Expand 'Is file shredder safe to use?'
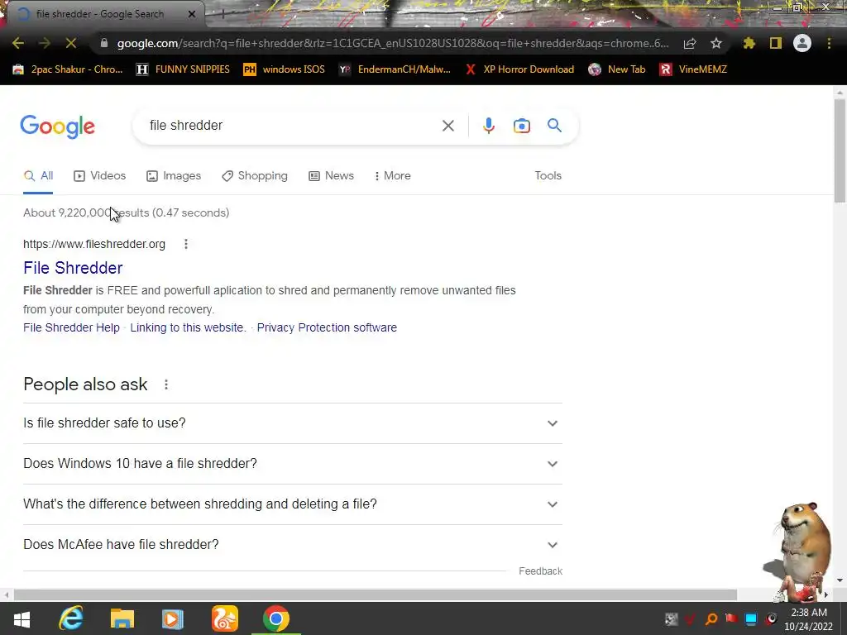Viewport: 847px width, 635px height. click(293, 423)
